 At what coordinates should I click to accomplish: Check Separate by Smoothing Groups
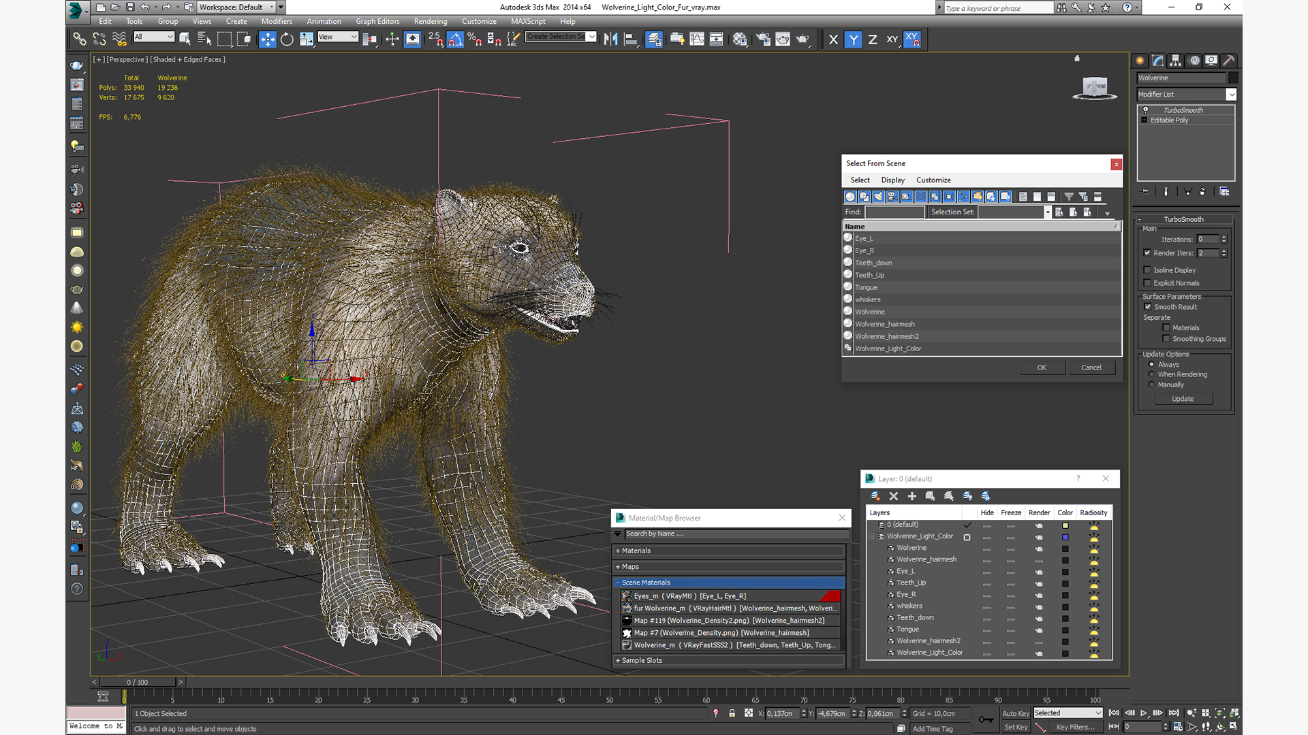pos(1166,339)
